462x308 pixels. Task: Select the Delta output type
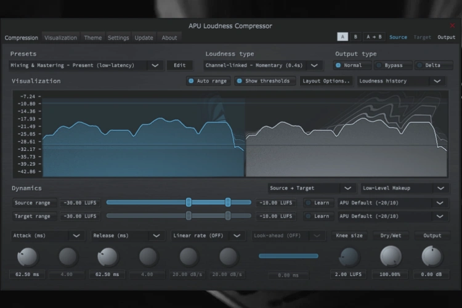(x=429, y=65)
